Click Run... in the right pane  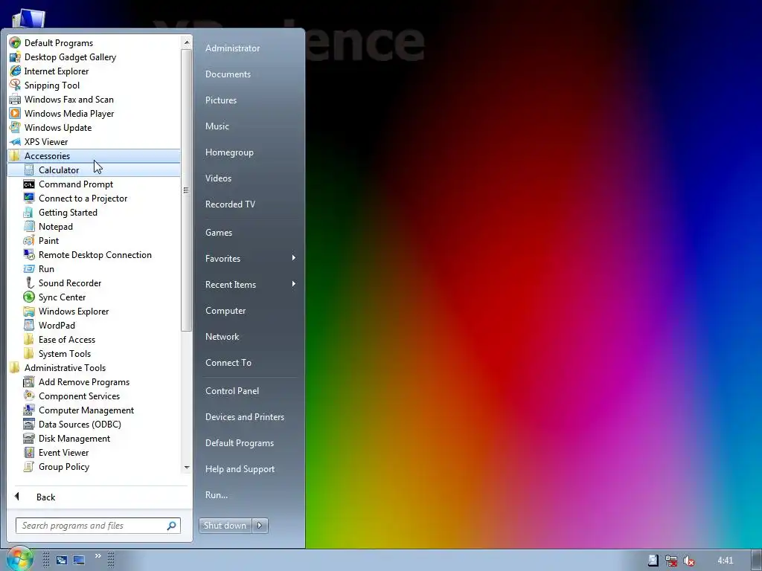pyautogui.click(x=249, y=495)
